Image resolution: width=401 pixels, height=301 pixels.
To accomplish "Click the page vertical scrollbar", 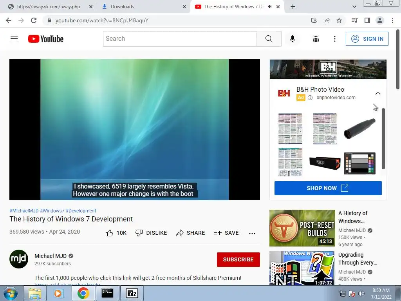I will pyautogui.click(x=398, y=60).
